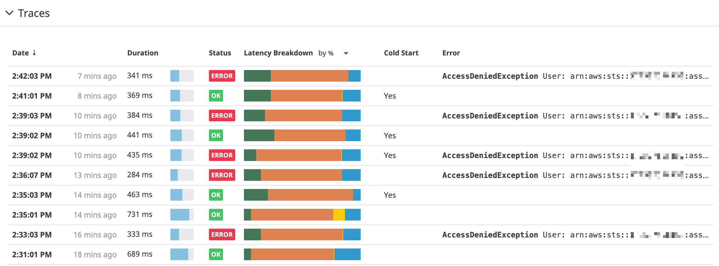Click the Date sort arrow icon
This screenshot has height=266, width=719.
34,53
